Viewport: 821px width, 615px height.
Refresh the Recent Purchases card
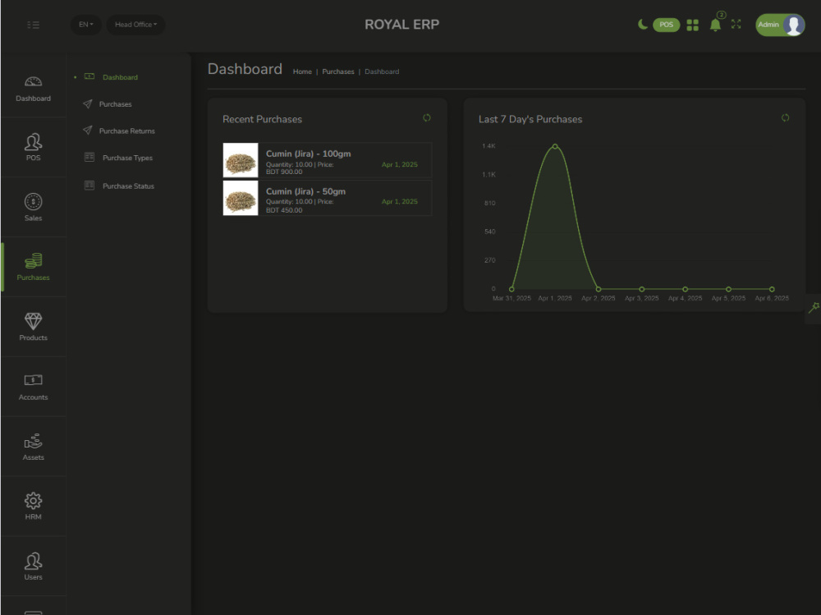(427, 118)
